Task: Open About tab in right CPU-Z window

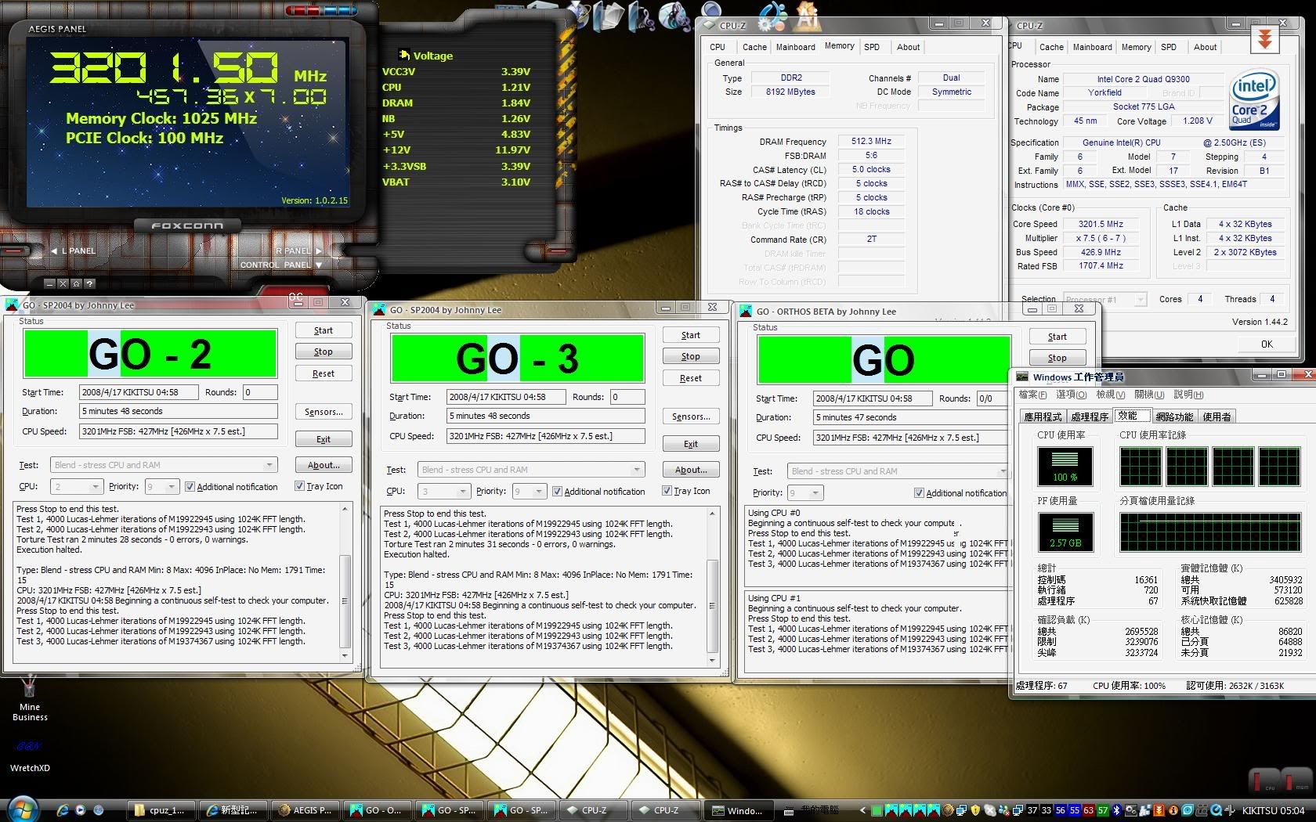Action: point(1205,47)
